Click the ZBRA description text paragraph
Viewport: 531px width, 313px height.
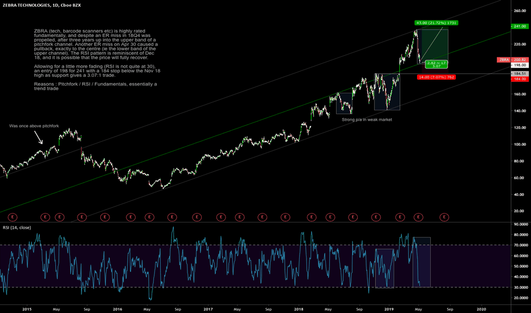coord(96,44)
